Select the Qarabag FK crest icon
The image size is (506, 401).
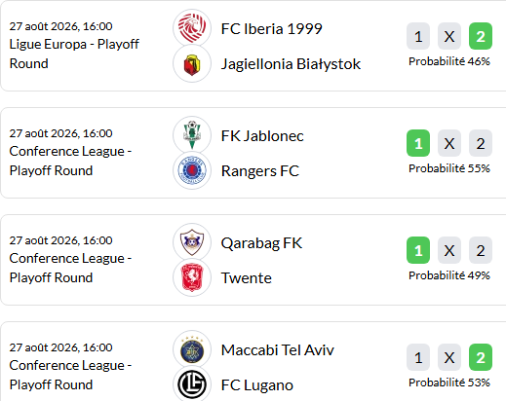click(192, 242)
